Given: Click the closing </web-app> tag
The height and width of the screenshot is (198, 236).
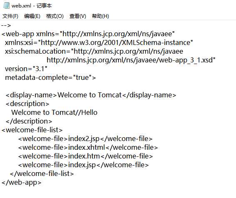Looking at the screenshot, I should pos(21,182).
